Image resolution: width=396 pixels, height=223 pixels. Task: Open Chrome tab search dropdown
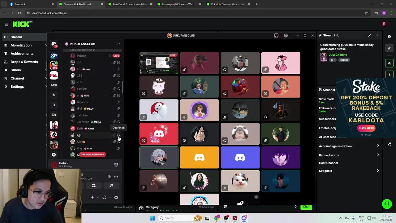point(4,4)
